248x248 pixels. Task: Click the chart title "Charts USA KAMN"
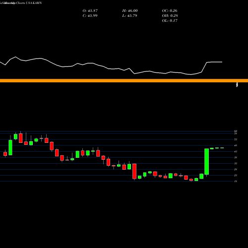coord(29,3)
